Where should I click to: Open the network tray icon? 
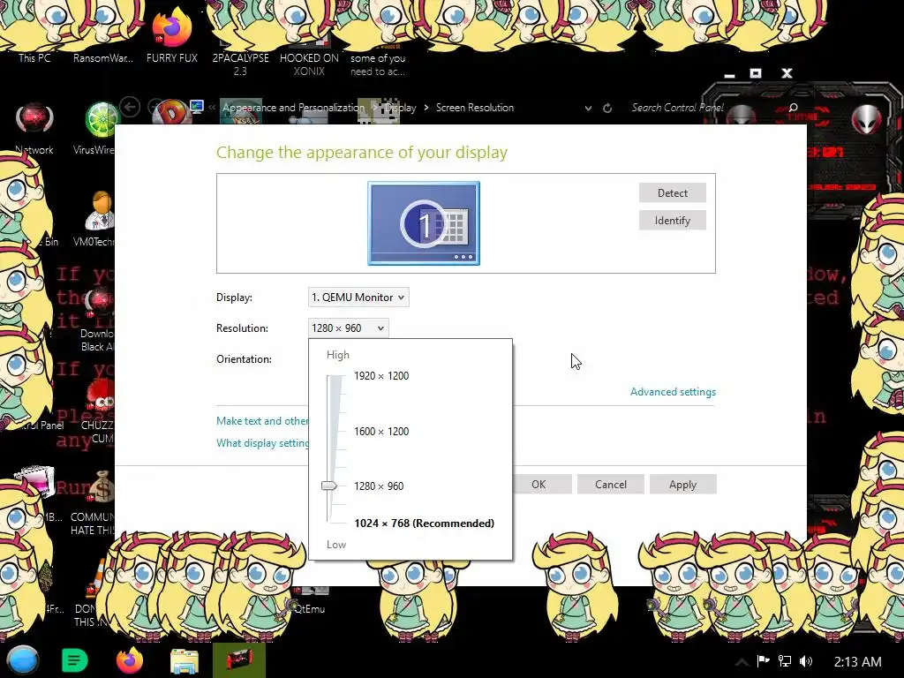click(785, 661)
